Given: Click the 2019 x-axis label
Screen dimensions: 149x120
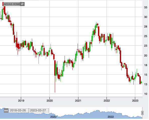Looking at the screenshot, I should [21, 101].
